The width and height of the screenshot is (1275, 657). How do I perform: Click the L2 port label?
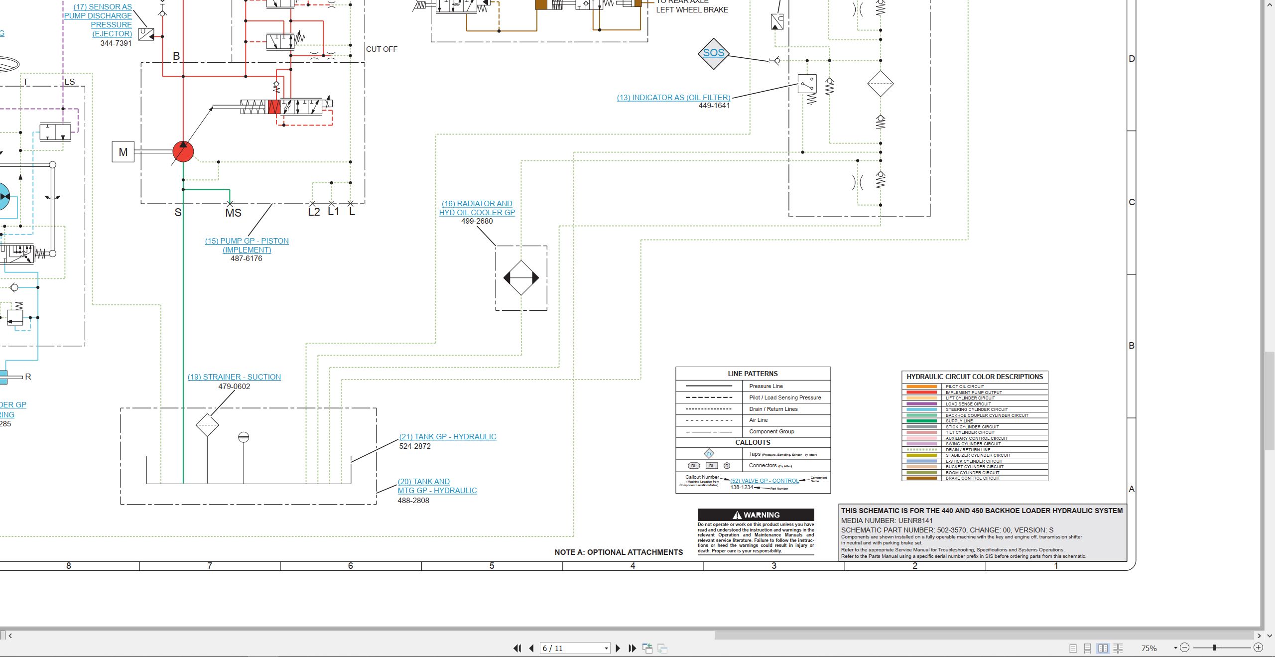(314, 212)
